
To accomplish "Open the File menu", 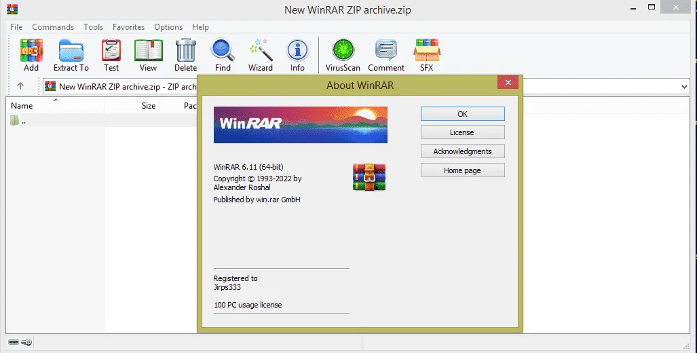I will (x=16, y=27).
